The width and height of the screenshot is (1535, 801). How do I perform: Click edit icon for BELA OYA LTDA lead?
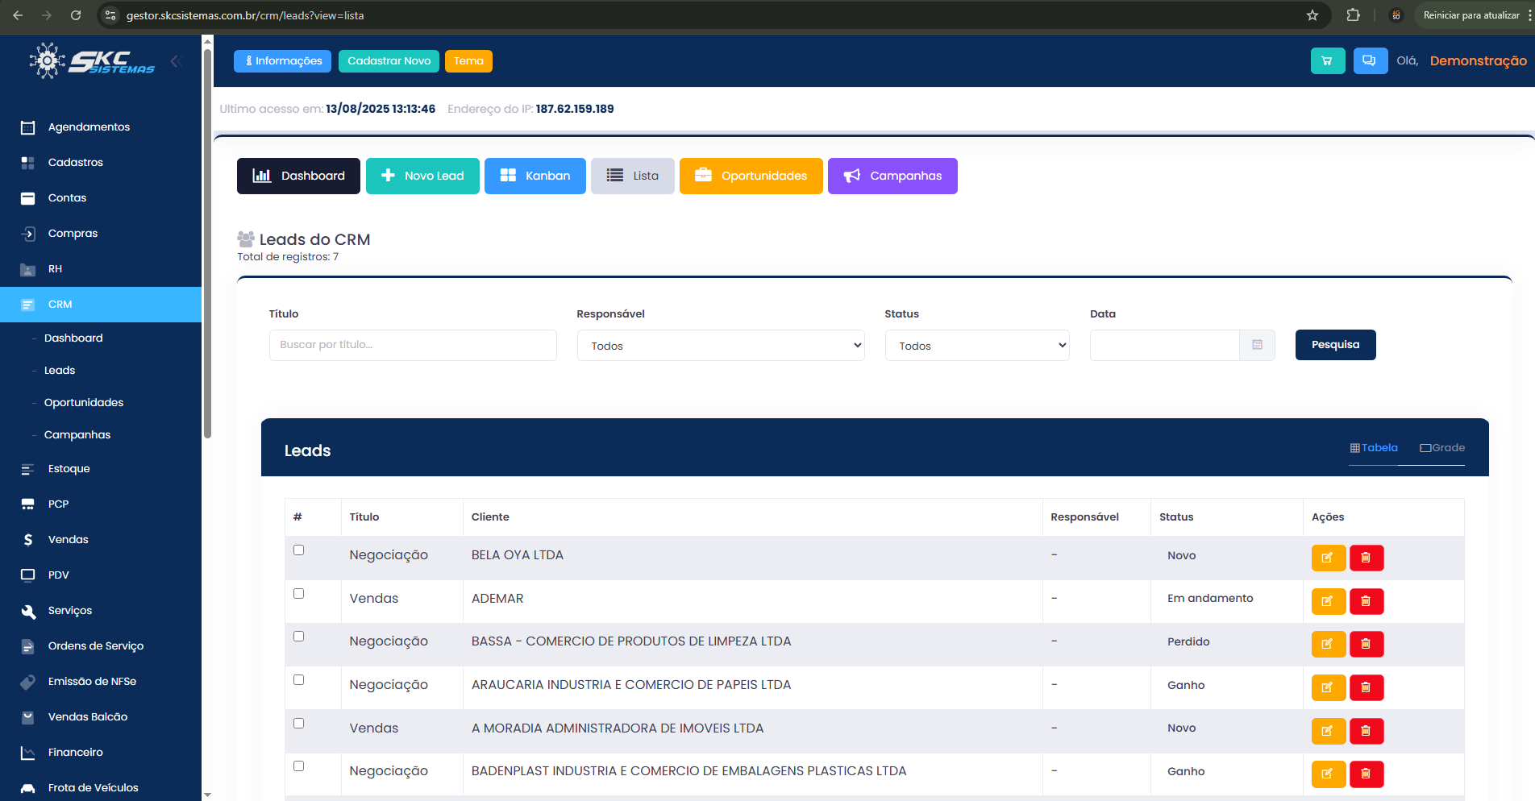click(x=1328, y=558)
